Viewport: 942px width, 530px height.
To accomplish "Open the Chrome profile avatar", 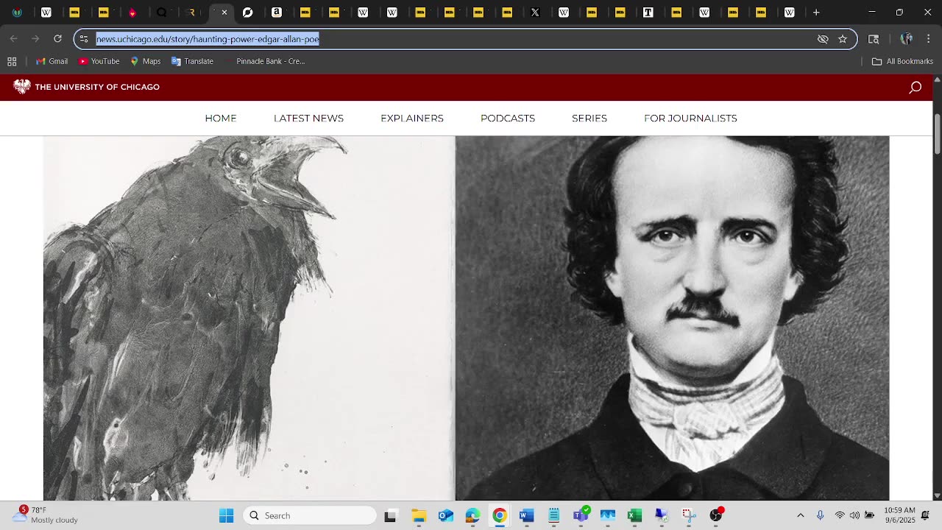I will 907,39.
